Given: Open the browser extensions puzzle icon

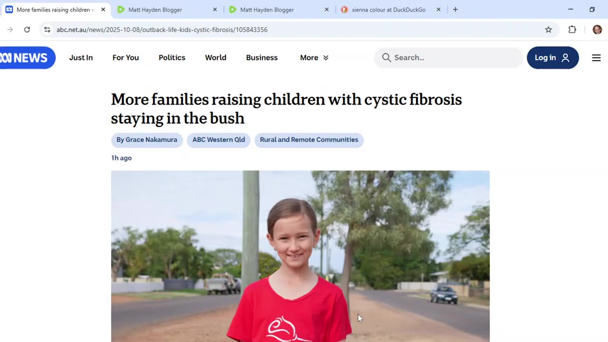Looking at the screenshot, I should [572, 29].
